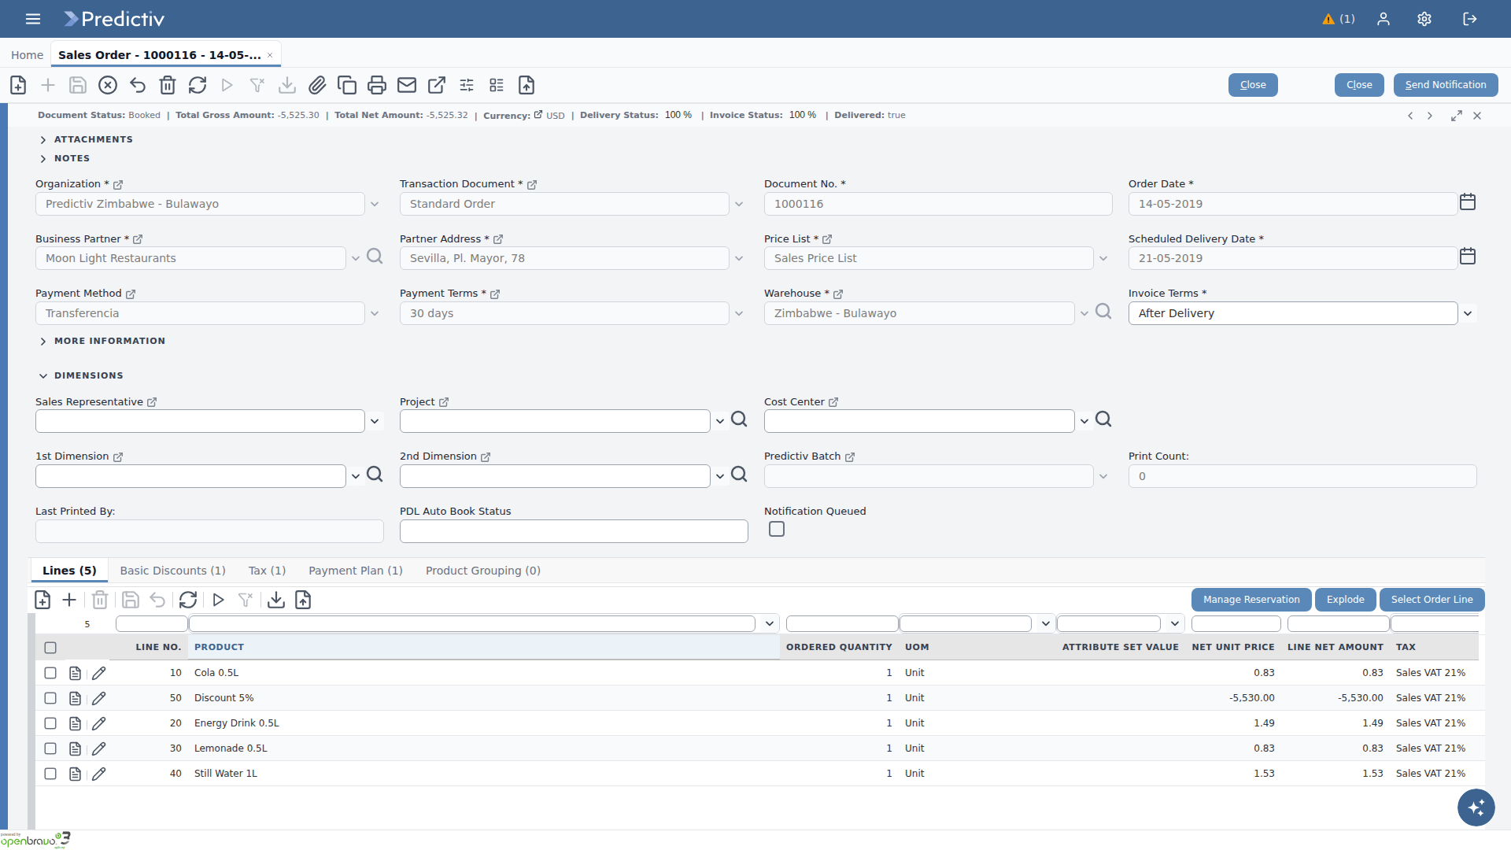Open the Transaction Document dropdown arrow
This screenshot has height=850, width=1511.
(739, 204)
